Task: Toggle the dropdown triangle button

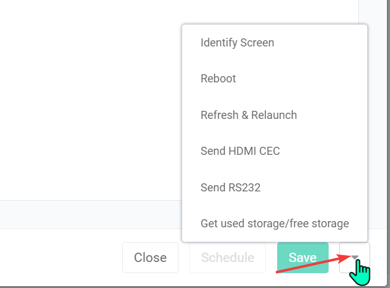Action: [355, 258]
